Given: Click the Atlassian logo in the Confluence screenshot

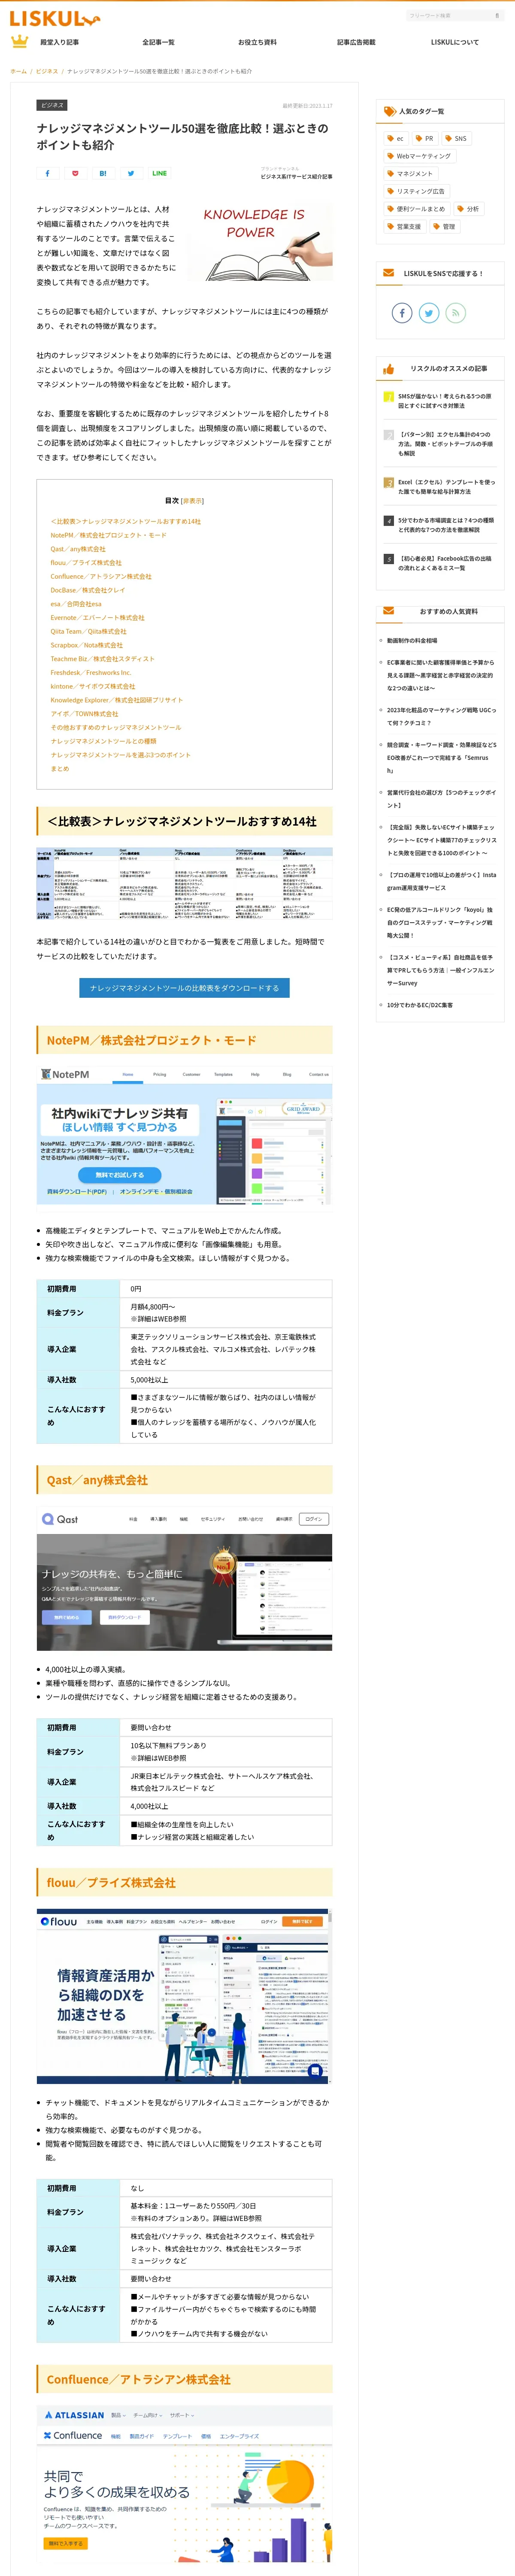Looking at the screenshot, I should [x=74, y=2414].
